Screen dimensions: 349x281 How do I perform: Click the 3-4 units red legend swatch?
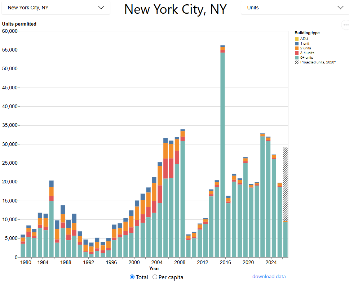[297, 53]
